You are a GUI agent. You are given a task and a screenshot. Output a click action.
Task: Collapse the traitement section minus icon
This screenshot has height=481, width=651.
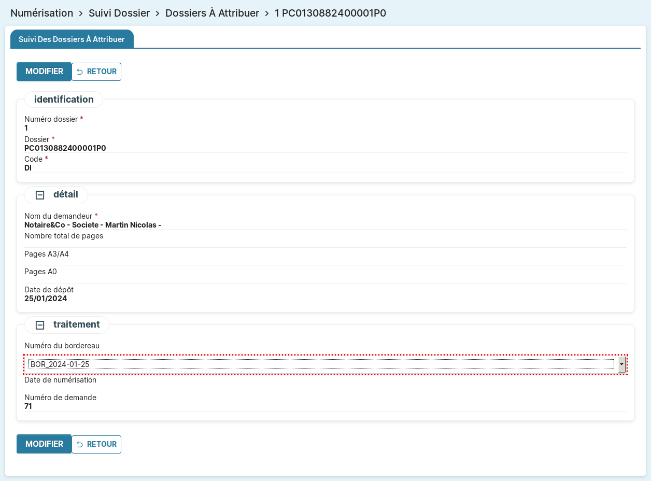[x=40, y=325]
